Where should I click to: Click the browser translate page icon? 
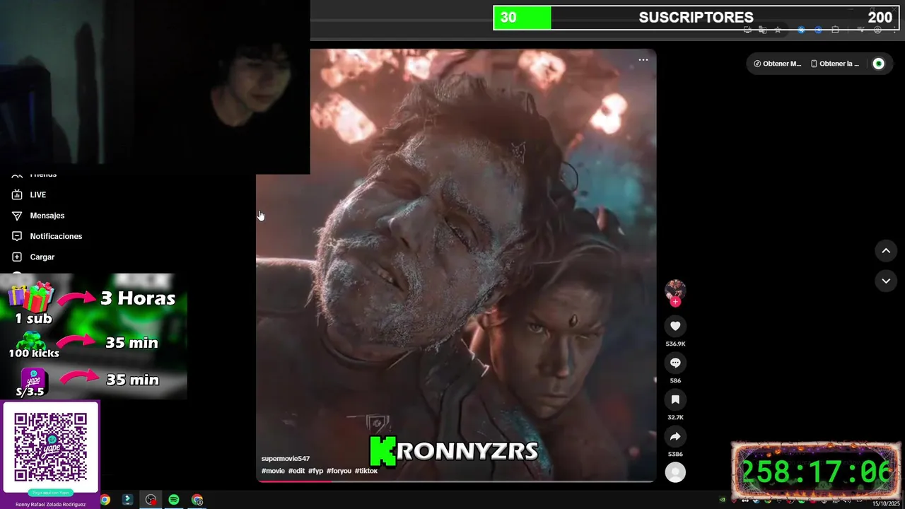[x=762, y=30]
